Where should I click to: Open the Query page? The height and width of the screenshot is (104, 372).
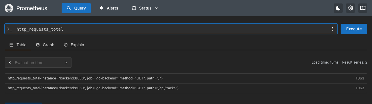click(x=76, y=8)
